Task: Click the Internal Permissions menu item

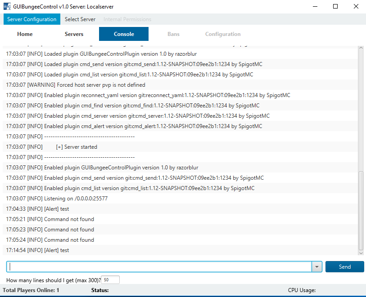Action: 127,19
